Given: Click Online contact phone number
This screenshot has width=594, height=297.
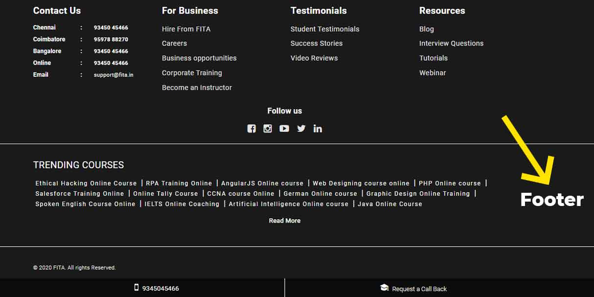Looking at the screenshot, I should click(x=111, y=63).
